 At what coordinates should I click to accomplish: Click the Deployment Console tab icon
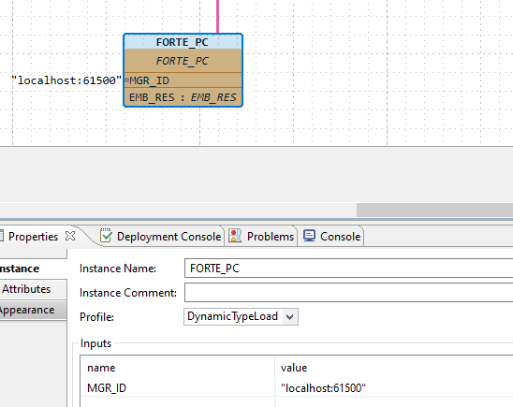pyautogui.click(x=106, y=236)
